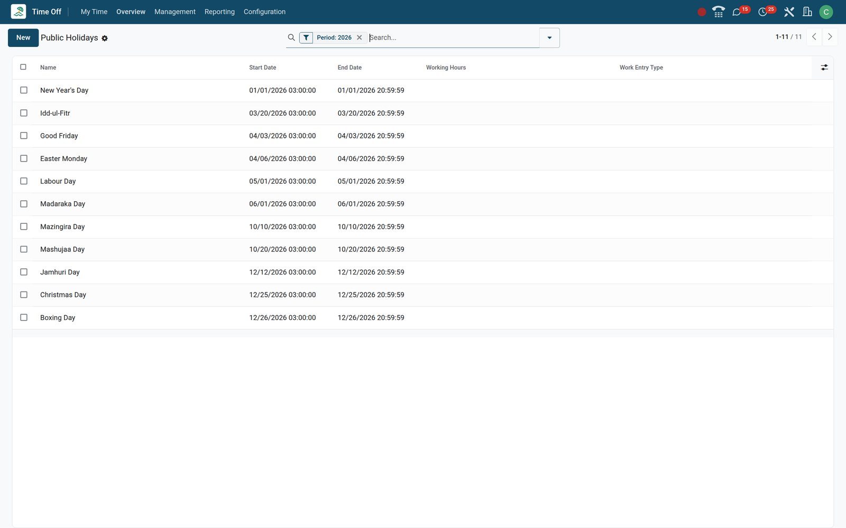Open the Time Off app home icon
This screenshot has width=846, height=528.
(19, 12)
